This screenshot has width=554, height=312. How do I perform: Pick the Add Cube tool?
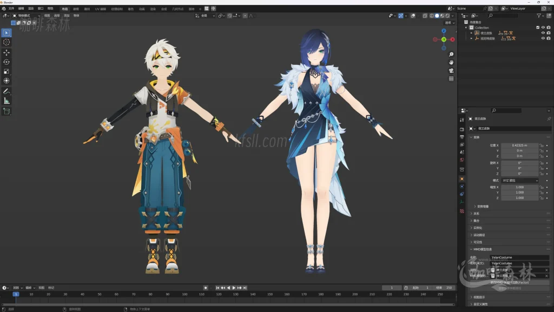pyautogui.click(x=6, y=111)
